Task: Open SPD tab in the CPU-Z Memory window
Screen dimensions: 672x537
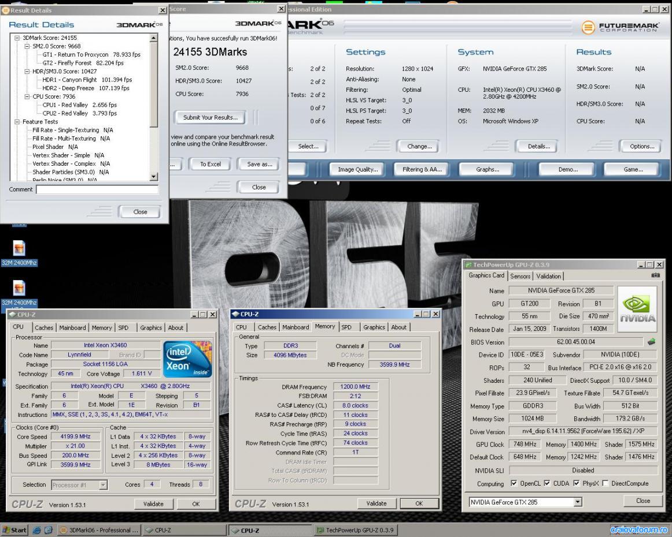Action: [346, 327]
